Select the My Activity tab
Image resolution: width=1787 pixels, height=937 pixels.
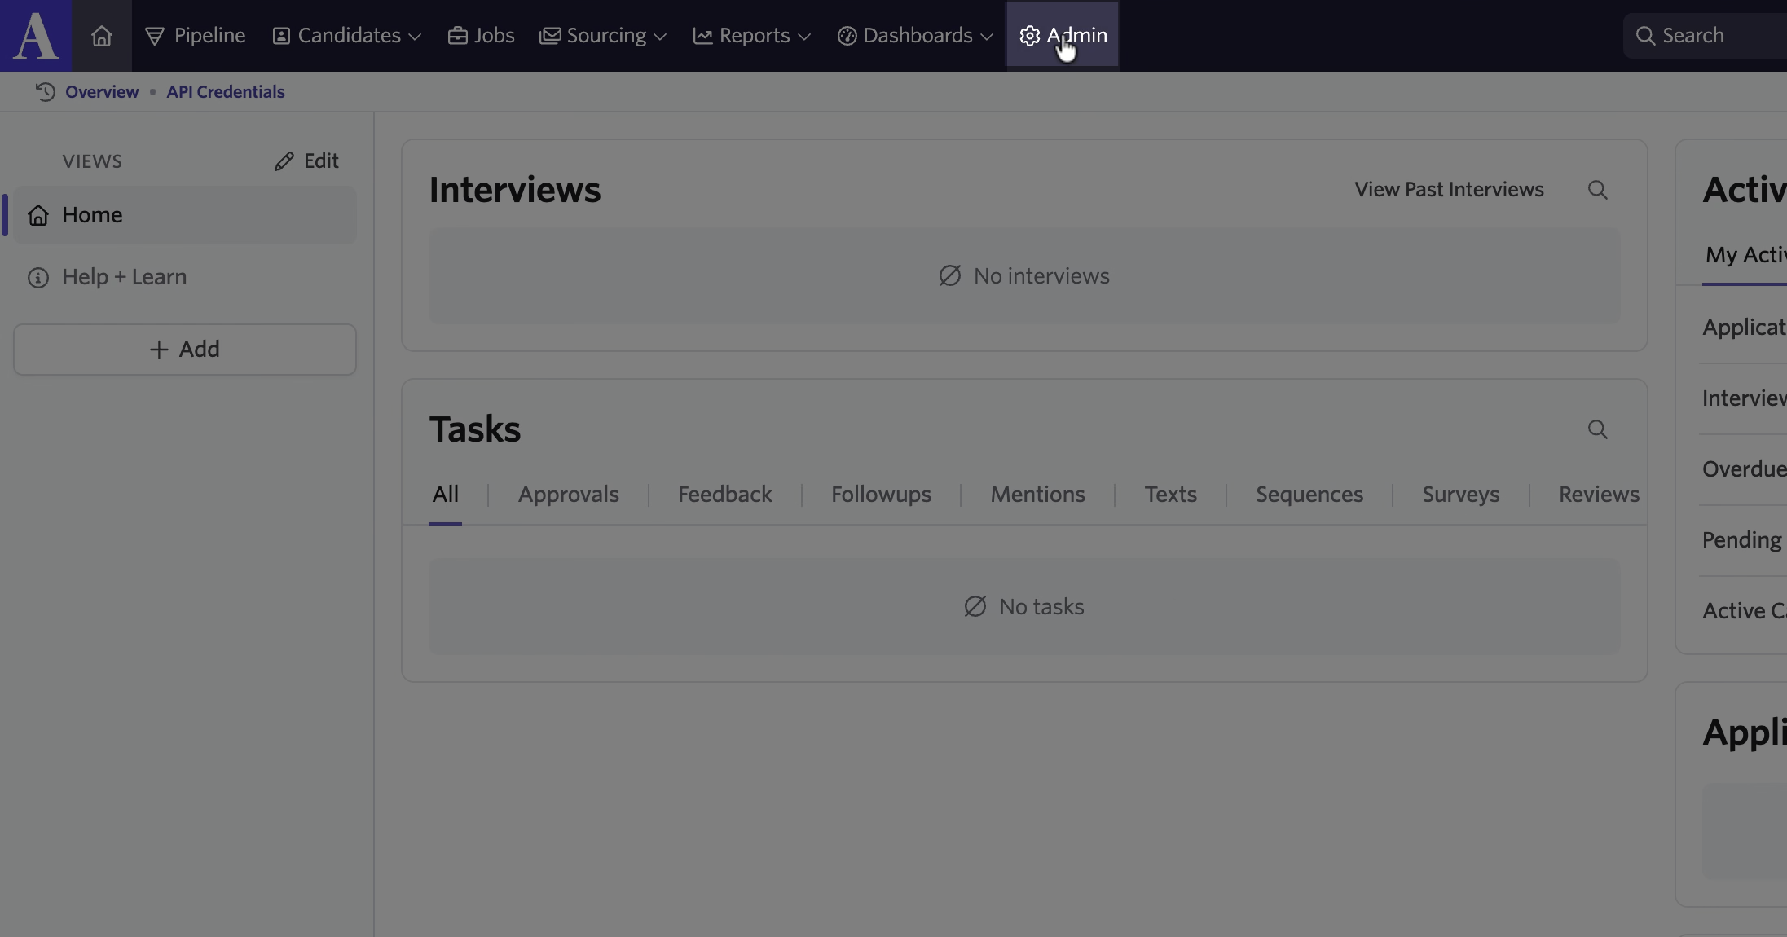[1745, 256]
